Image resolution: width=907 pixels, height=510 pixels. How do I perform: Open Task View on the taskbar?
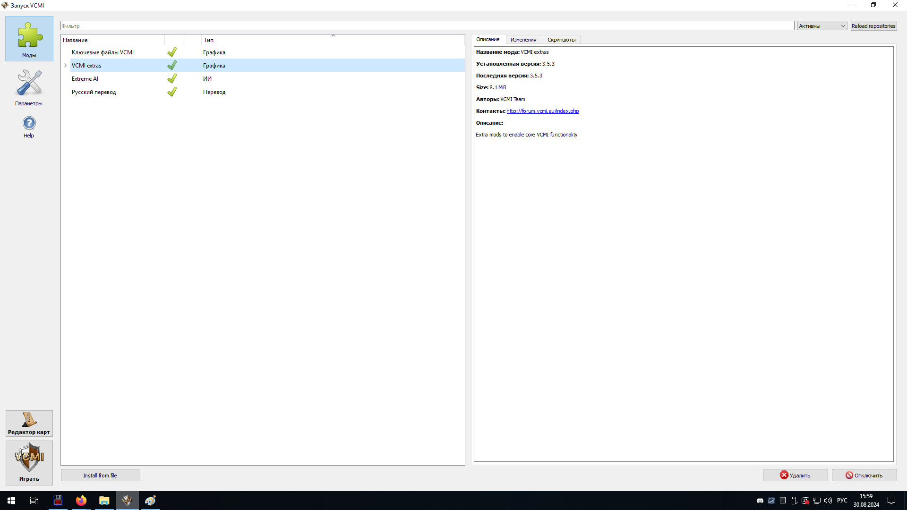(34, 501)
